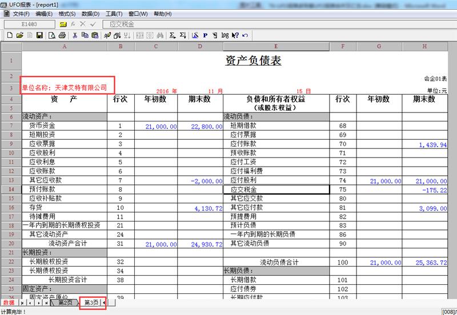
Task: Select the 流动负债合计 cell
Action: [x=276, y=262]
